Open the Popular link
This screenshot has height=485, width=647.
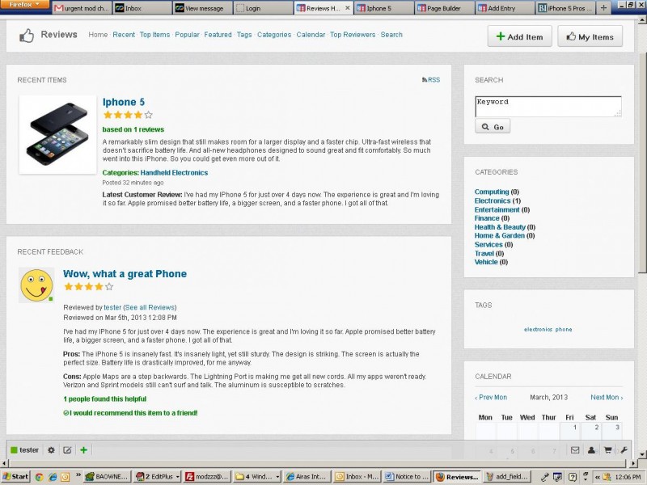[187, 35]
